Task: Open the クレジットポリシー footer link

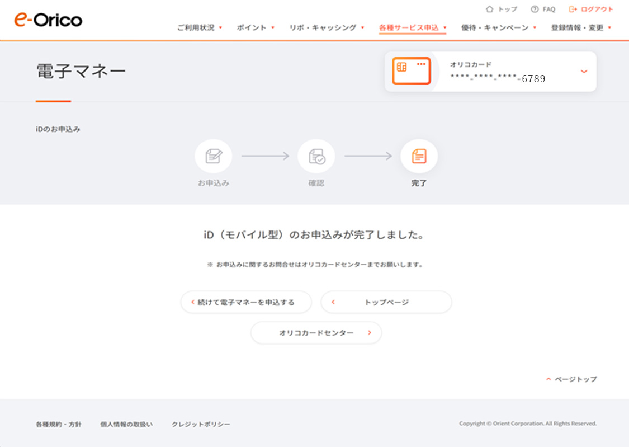Action: coord(201,424)
